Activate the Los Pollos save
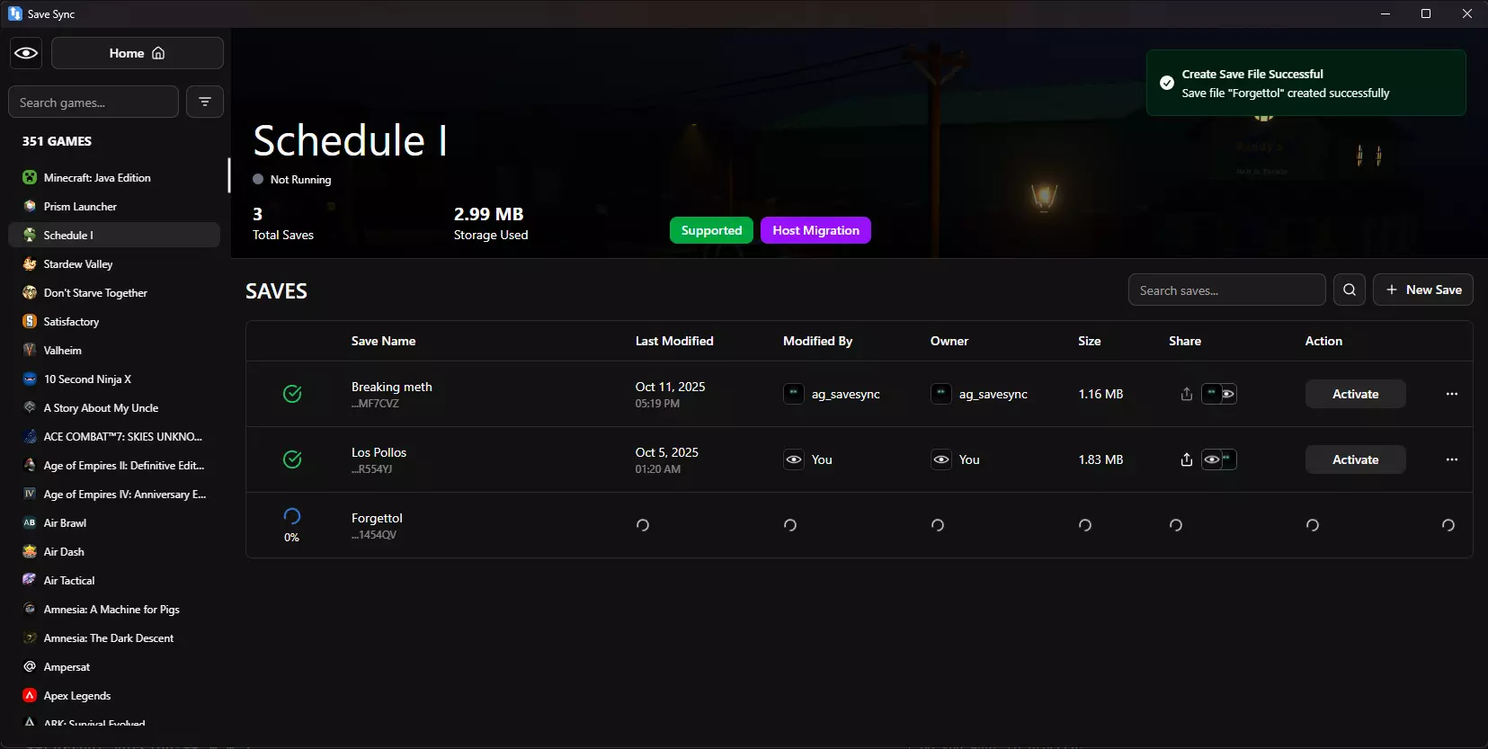 pos(1355,459)
